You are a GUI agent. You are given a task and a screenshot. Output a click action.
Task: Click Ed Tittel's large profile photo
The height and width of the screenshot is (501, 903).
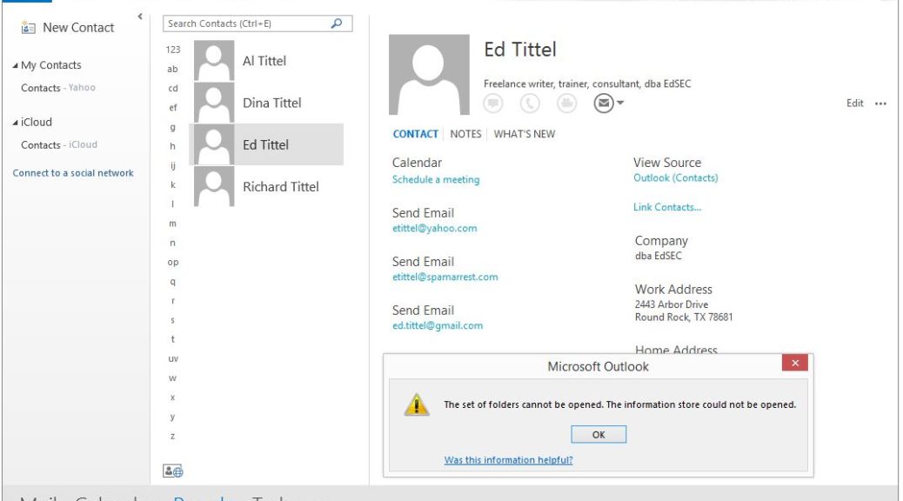click(429, 74)
